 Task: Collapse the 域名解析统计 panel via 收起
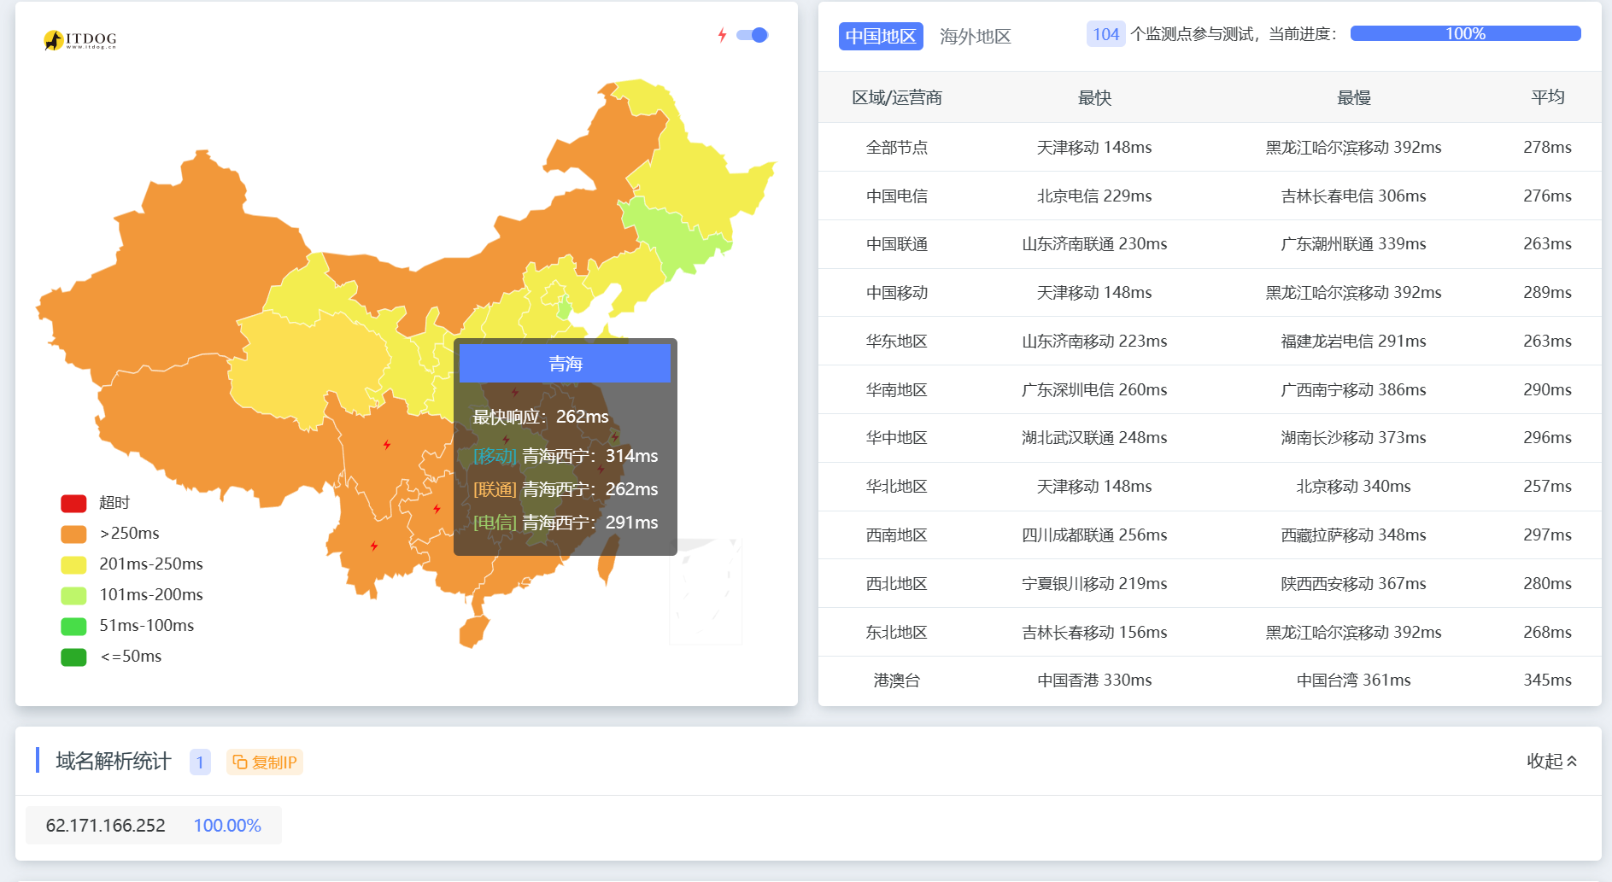click(x=1546, y=760)
